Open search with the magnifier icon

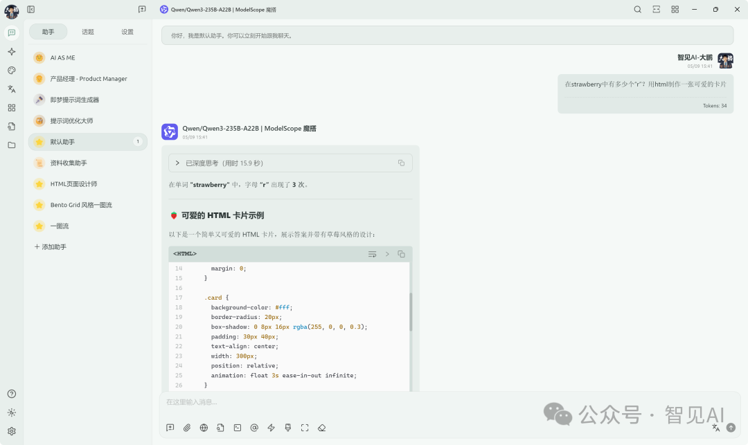[638, 10]
